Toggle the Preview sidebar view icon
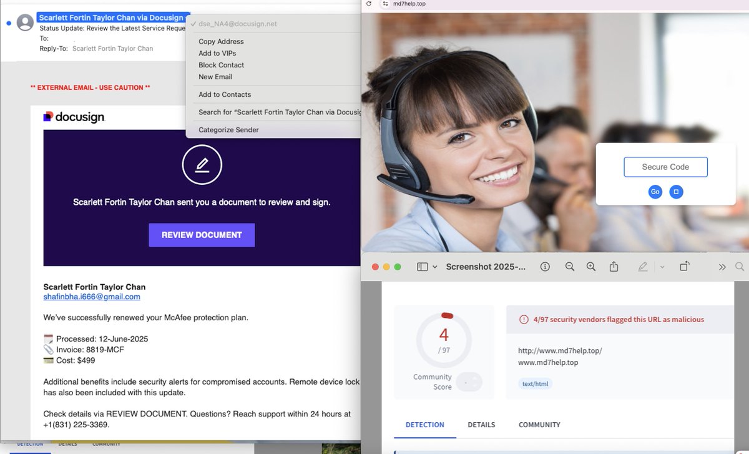The width and height of the screenshot is (749, 454). [x=423, y=267]
